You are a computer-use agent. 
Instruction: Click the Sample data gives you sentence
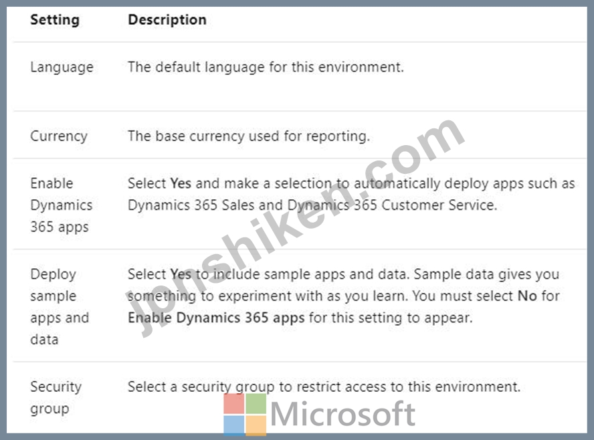(x=468, y=274)
